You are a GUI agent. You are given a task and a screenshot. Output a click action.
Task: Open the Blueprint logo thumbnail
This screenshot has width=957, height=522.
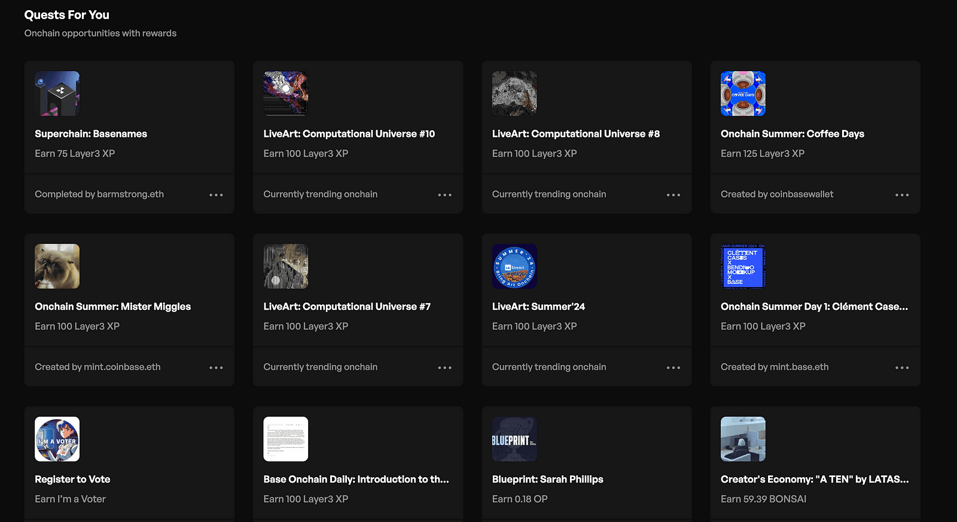coord(514,439)
